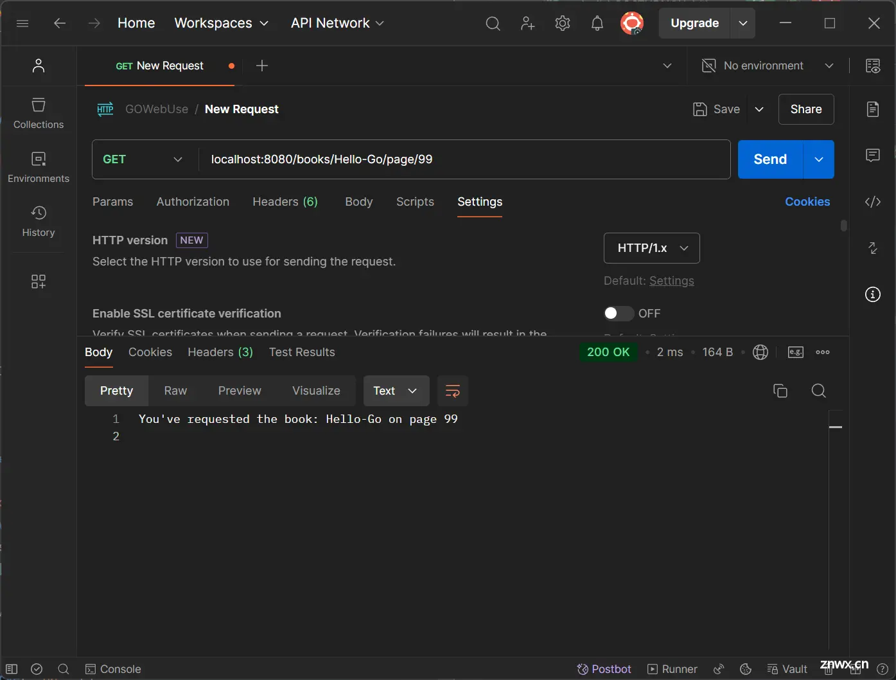
Task: Click the Upgrade button
Action: pyautogui.click(x=694, y=23)
